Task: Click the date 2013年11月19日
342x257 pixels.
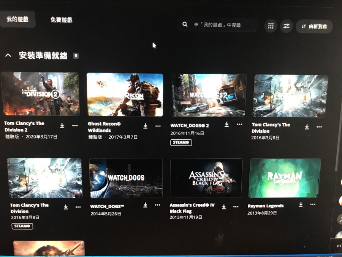Action: [186, 217]
